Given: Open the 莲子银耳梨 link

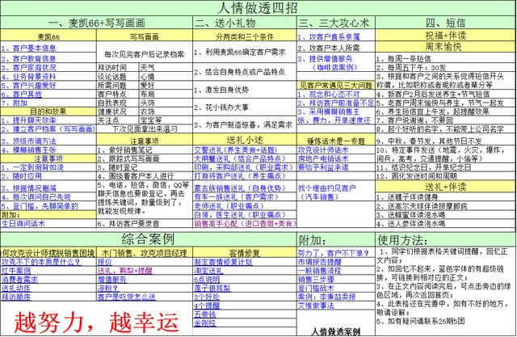Looking at the screenshot, I should (212, 288).
